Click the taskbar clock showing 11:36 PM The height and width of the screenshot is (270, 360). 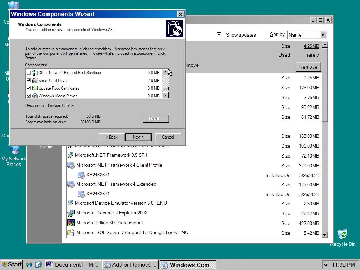[343, 265]
